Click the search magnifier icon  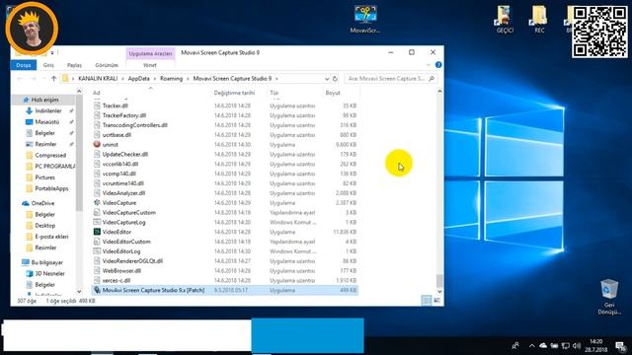click(x=432, y=79)
